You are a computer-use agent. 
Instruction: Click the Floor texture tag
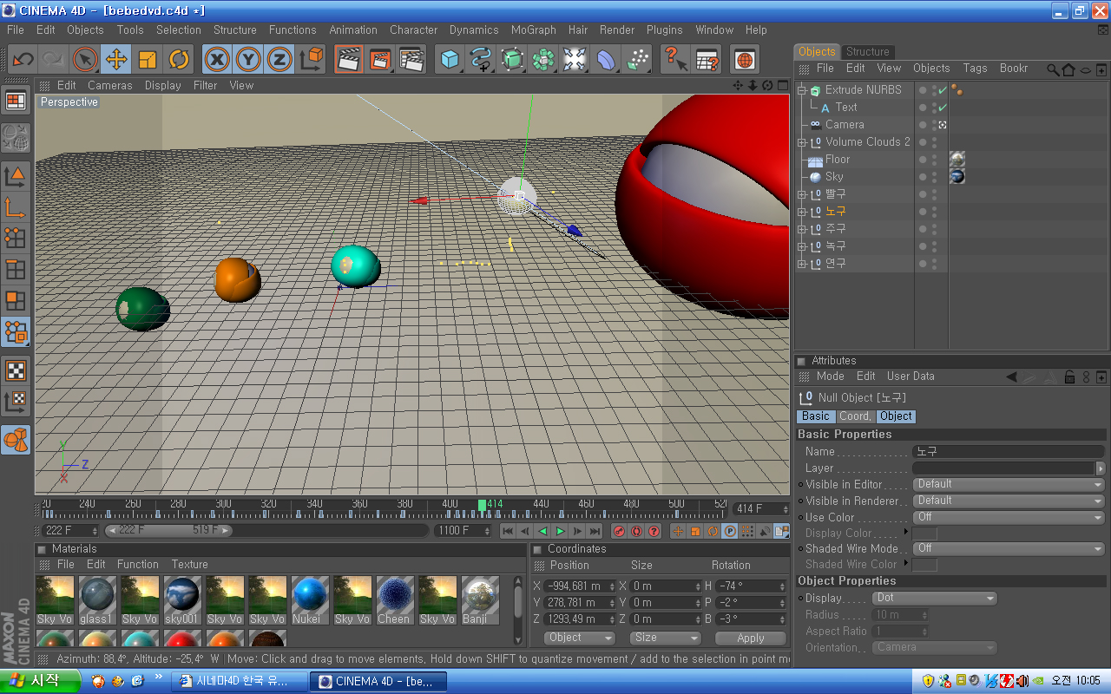pos(957,159)
